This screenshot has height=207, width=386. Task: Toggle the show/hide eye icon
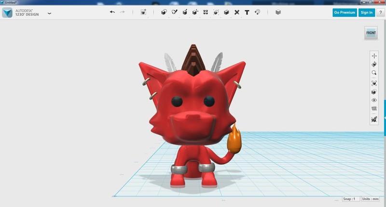(374, 100)
